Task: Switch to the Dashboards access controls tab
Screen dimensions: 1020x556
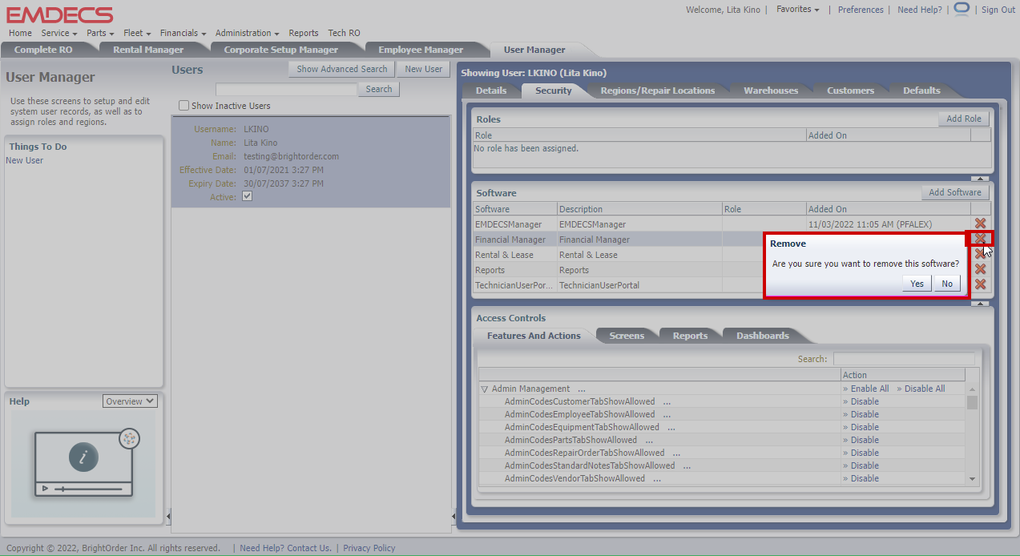Action: tap(763, 336)
